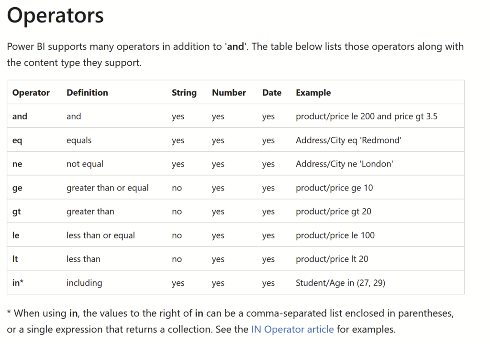490x344 pixels.
Task: Select the 'eq' operator cell
Action: point(17,141)
